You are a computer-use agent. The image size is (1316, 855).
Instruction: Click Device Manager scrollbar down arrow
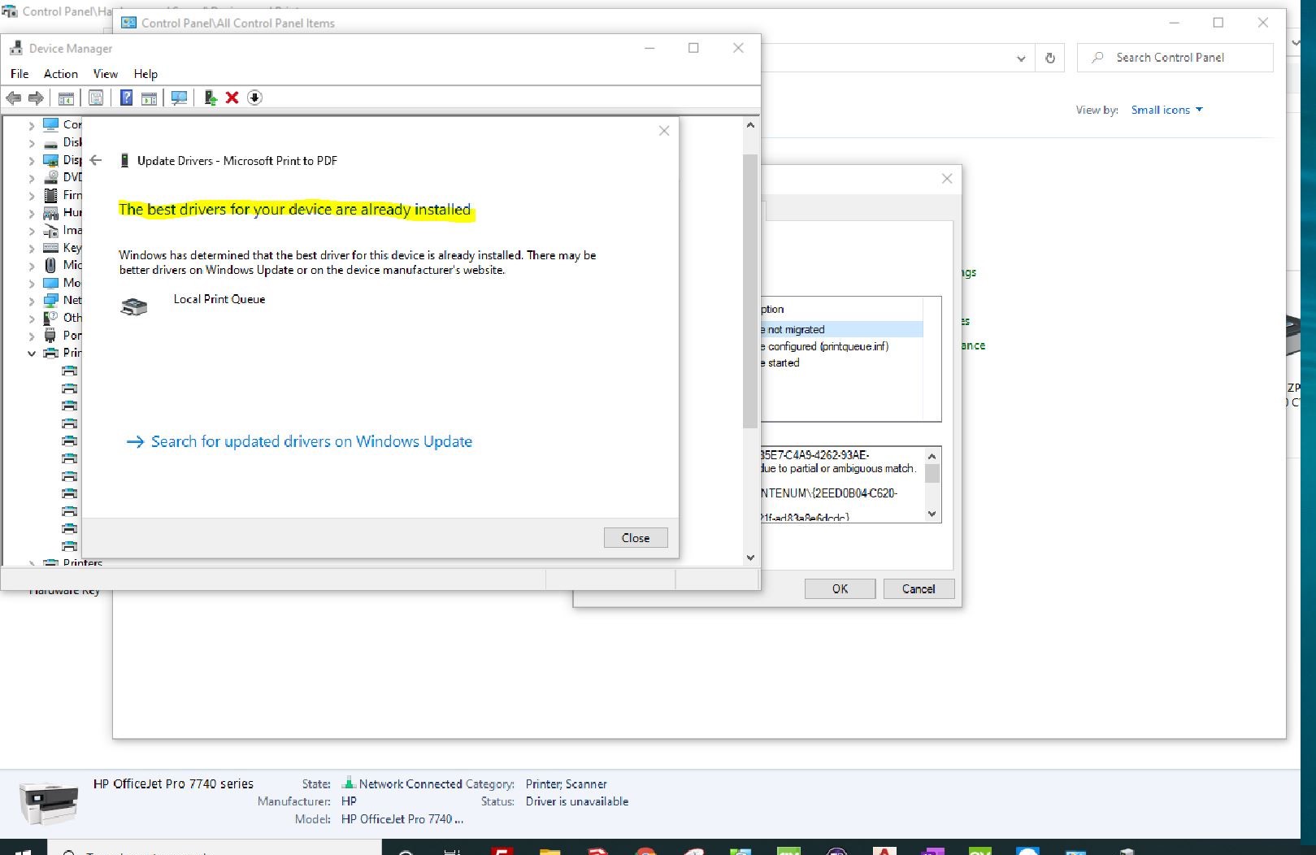(750, 558)
